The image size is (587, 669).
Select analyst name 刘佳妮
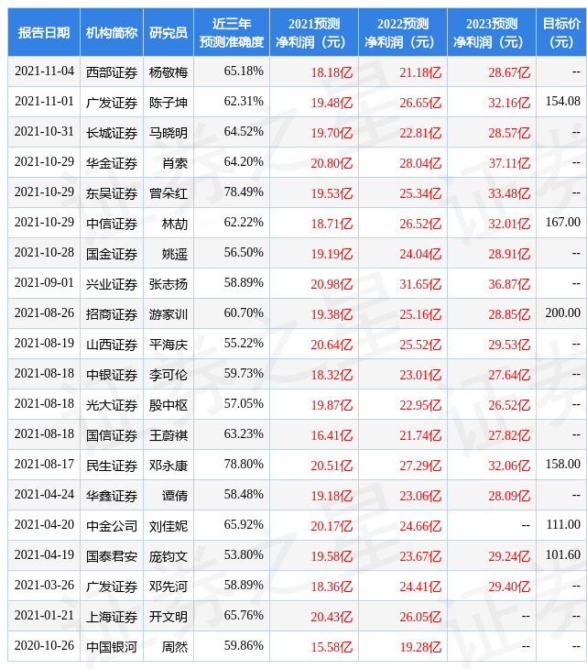coord(168,526)
